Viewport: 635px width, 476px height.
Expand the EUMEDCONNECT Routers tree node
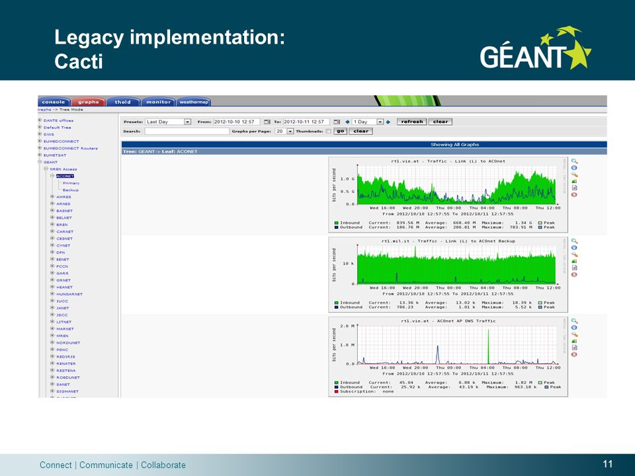40,148
